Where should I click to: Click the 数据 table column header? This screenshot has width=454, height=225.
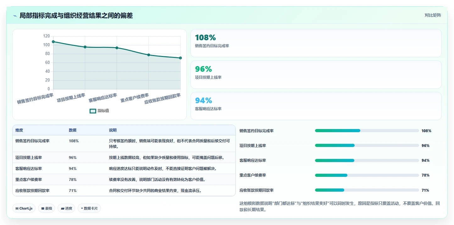coord(73,130)
